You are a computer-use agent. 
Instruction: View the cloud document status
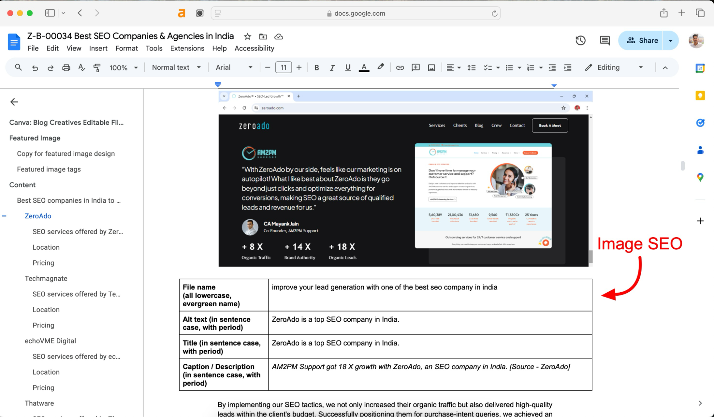279,36
